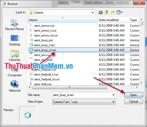Click the Open button

pos(134,95)
